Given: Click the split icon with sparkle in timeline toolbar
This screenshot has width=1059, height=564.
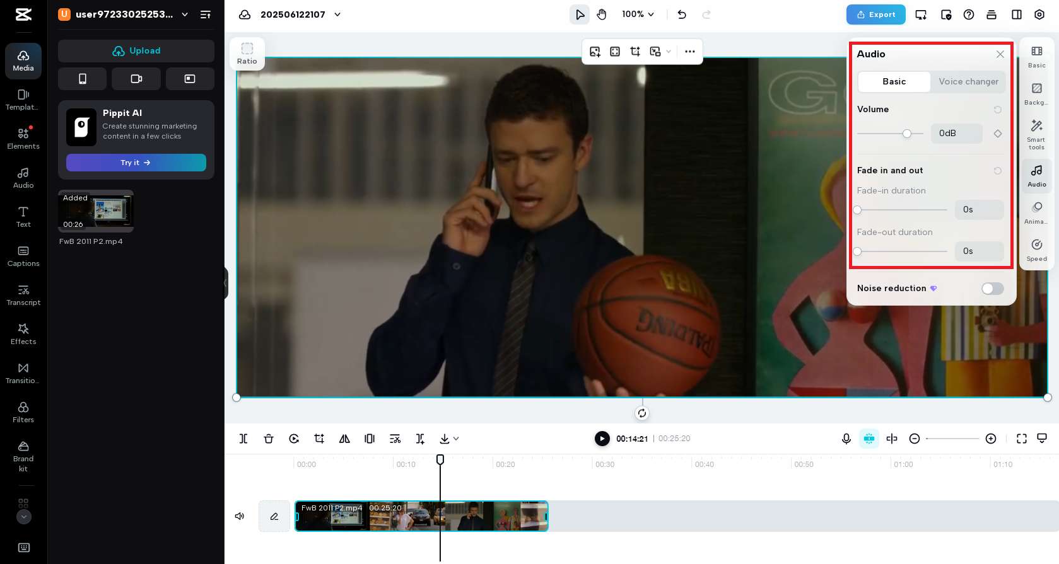Looking at the screenshot, I should pos(420,439).
